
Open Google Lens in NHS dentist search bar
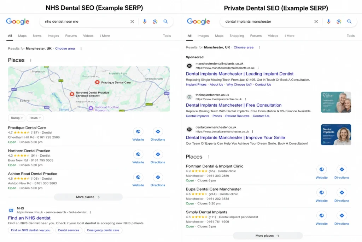155,22
